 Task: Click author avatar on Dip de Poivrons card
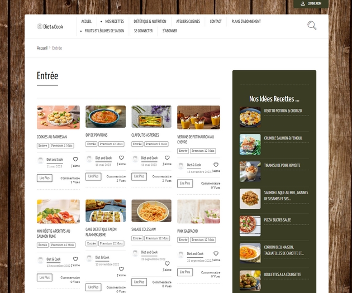(89, 159)
